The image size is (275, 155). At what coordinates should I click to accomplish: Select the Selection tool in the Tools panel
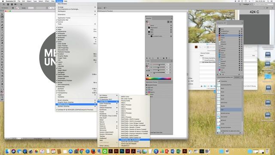coord(2,14)
